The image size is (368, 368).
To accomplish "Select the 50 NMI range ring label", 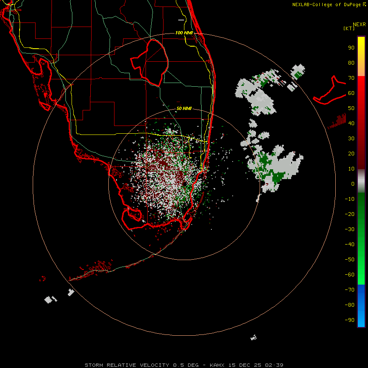I will pos(184,108).
